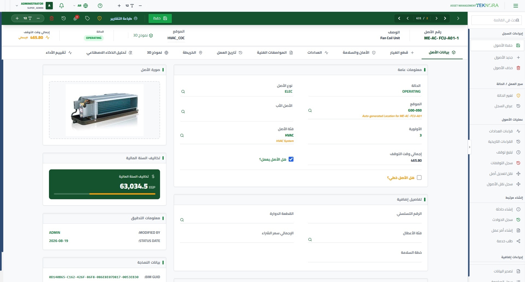Open lookup for القطعة الدوارة field
This screenshot has height=282, width=525.
coord(182,220)
